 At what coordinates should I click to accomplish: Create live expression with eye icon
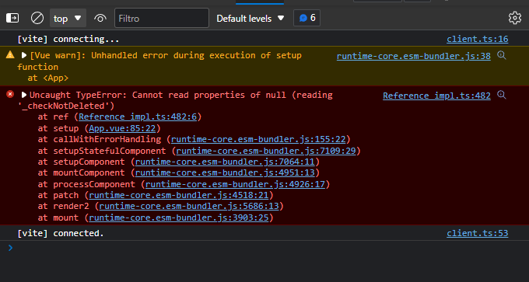click(100, 18)
